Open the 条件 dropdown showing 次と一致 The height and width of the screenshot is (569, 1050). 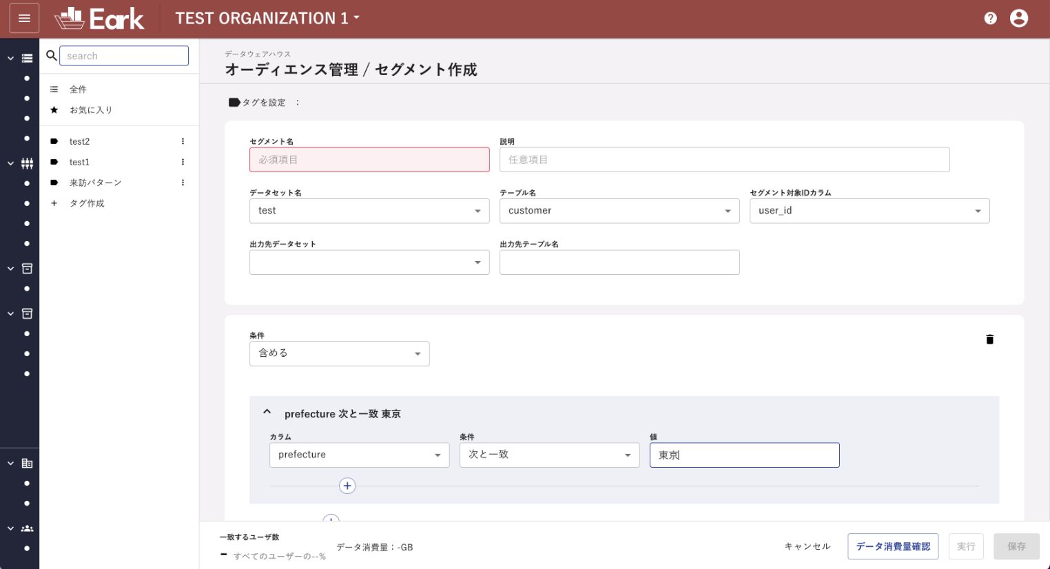coord(549,455)
